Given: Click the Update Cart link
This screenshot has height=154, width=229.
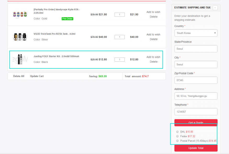Looking at the screenshot, I should (x=37, y=76).
